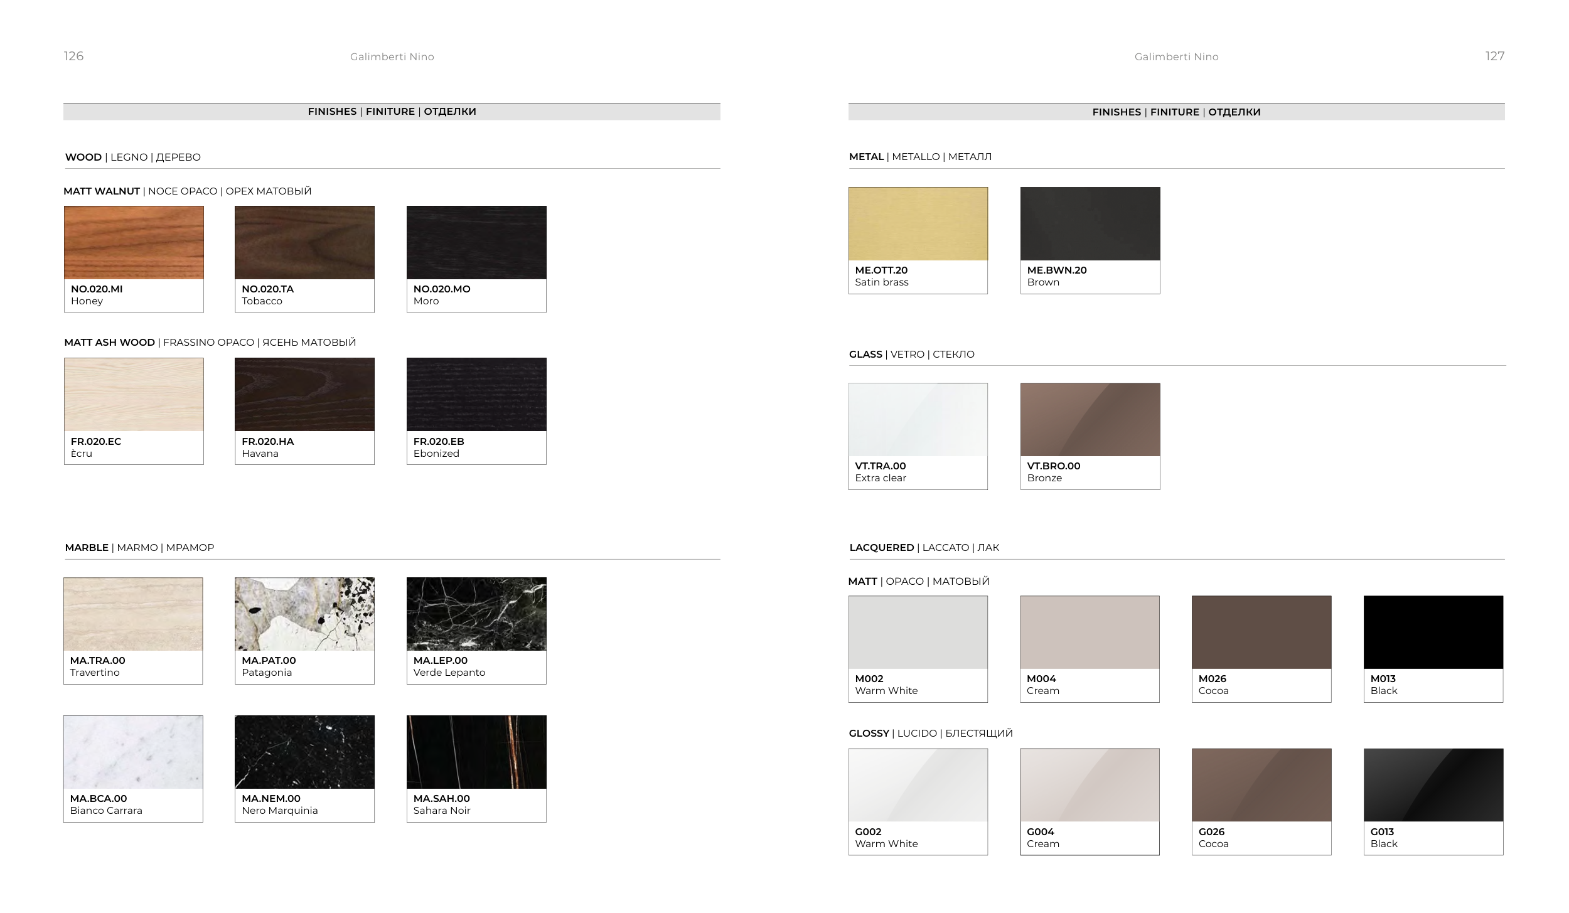
Task: Pick the Ècru ash wood sample
Action: point(134,394)
